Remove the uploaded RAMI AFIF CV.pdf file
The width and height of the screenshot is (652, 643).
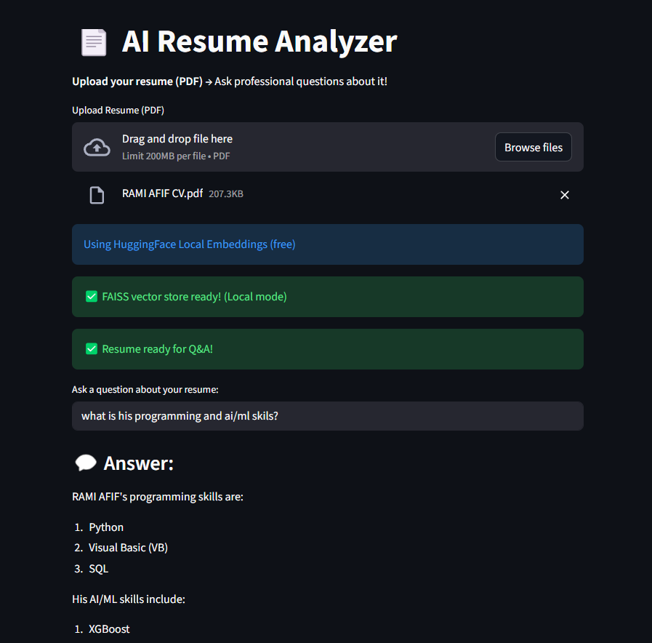click(x=564, y=195)
